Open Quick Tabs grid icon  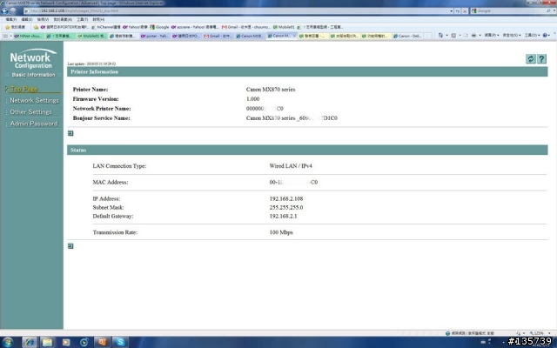pos(5,36)
